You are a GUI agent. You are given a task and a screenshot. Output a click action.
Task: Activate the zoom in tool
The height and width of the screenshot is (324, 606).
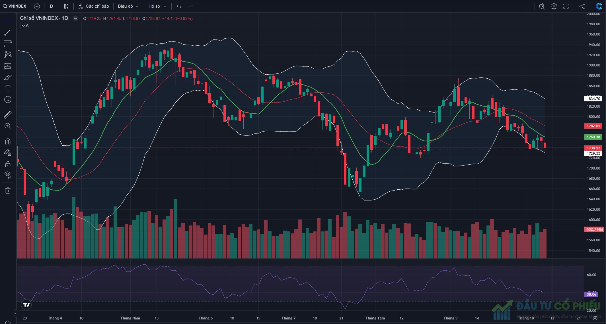click(x=8, y=126)
